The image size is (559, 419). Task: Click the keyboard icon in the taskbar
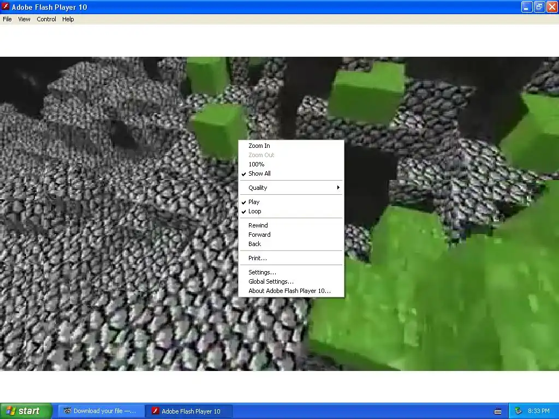tap(498, 411)
